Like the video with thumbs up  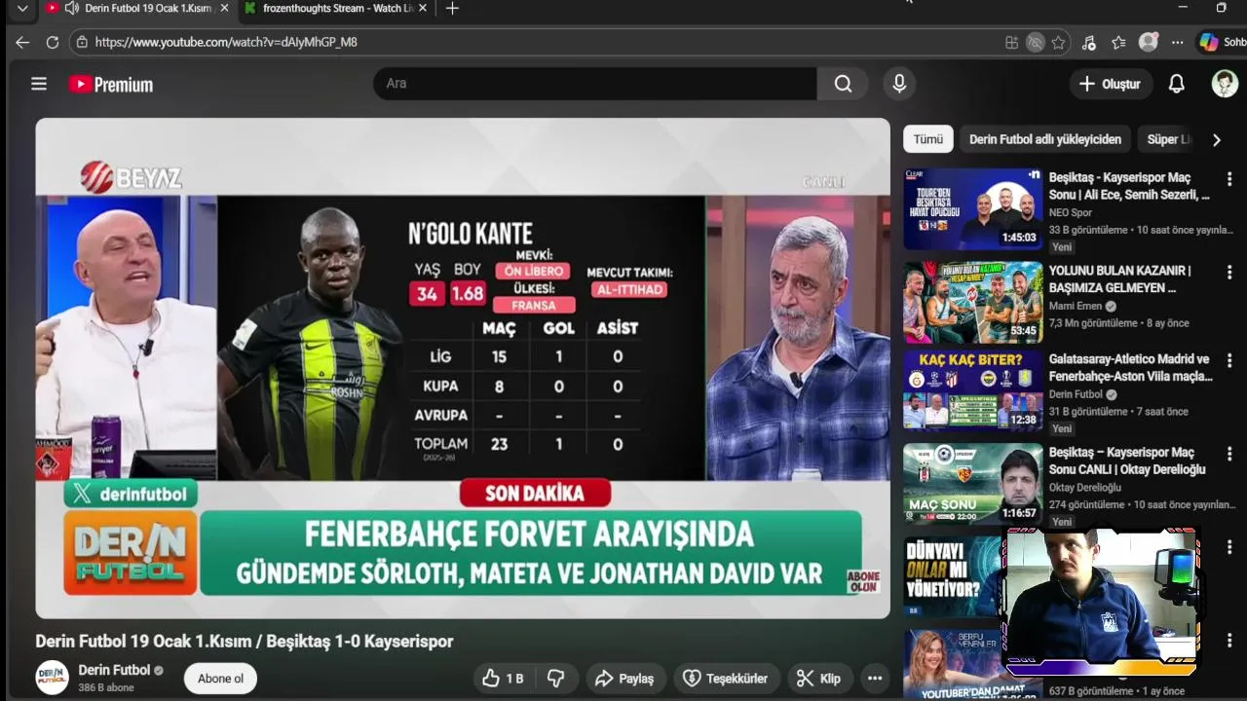503,679
